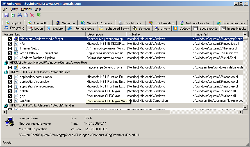The image size is (250, 147).
Task: Sort by the Description column header
Action: [x=106, y=34]
